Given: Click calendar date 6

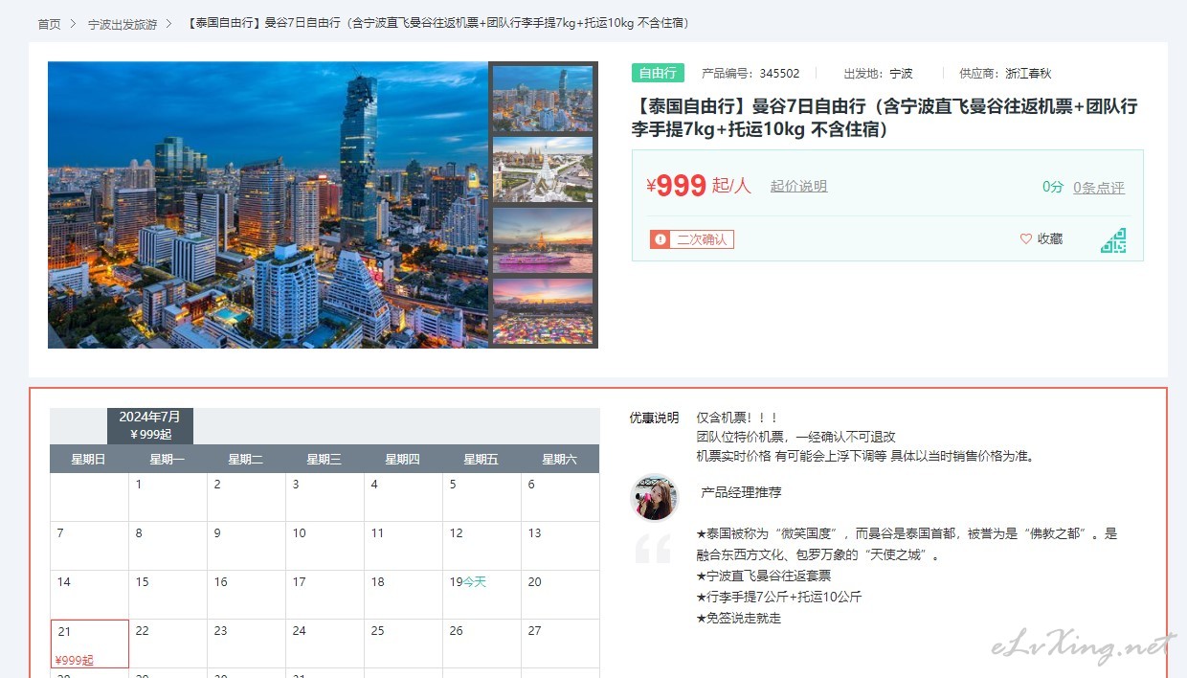Looking at the screenshot, I should coord(560,497).
